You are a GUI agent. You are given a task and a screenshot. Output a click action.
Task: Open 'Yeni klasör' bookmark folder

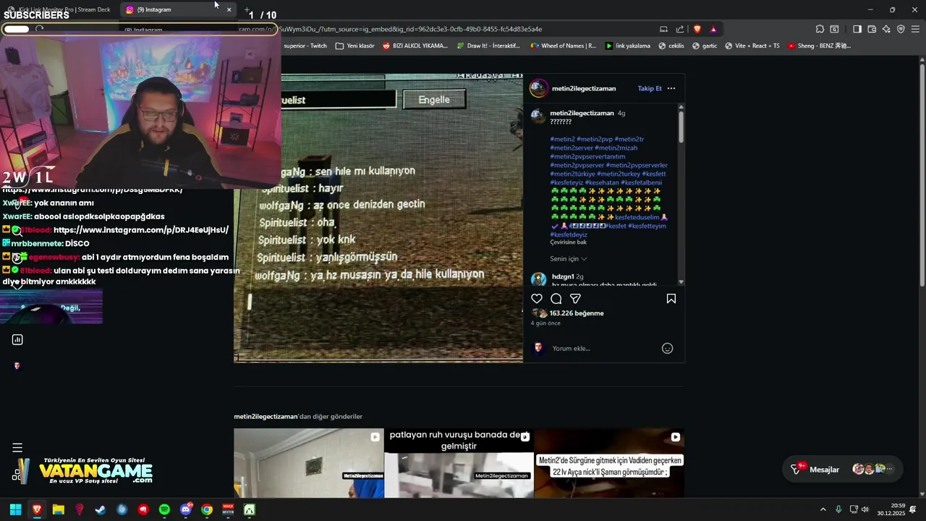click(355, 46)
